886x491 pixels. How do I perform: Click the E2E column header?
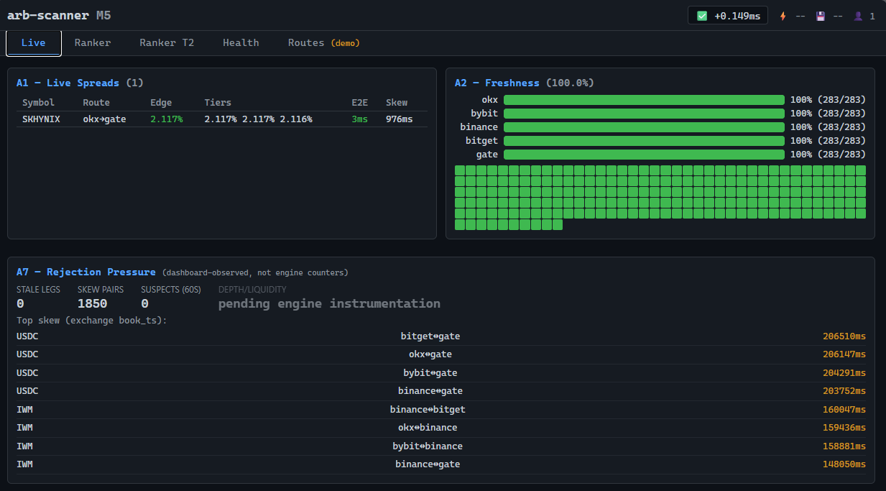click(360, 103)
